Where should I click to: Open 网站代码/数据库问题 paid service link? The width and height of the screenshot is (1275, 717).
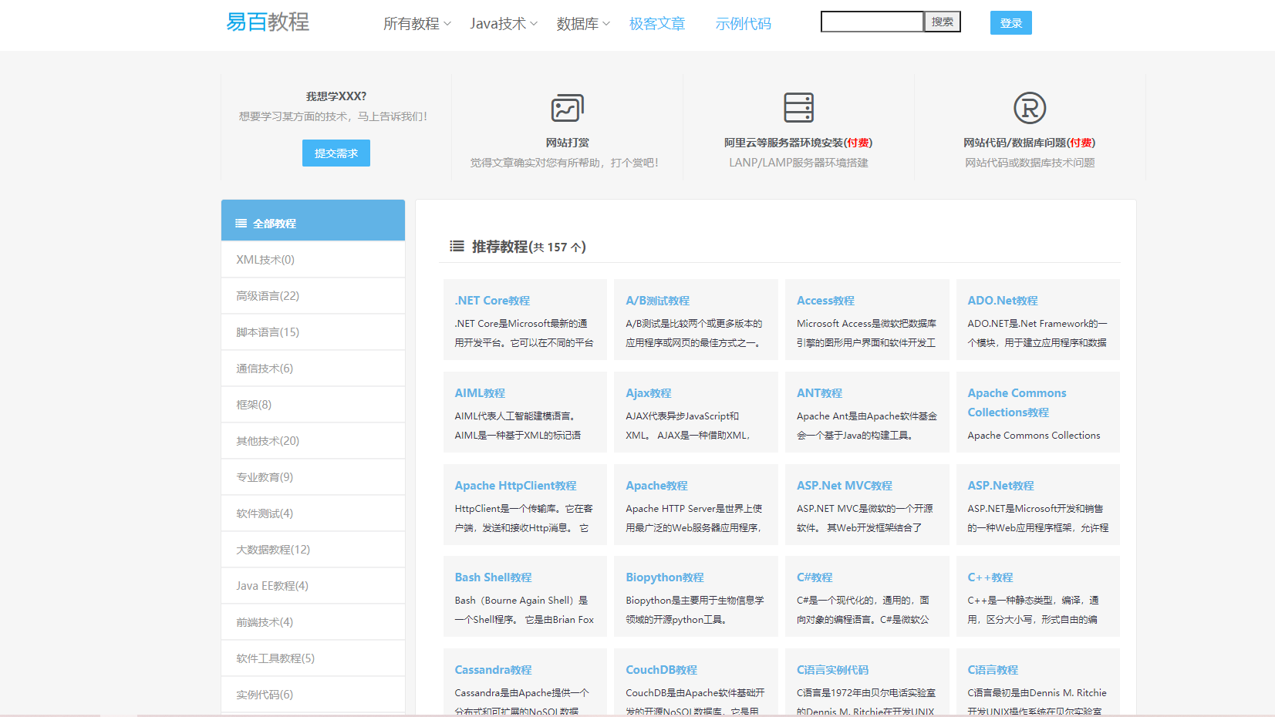(1030, 143)
